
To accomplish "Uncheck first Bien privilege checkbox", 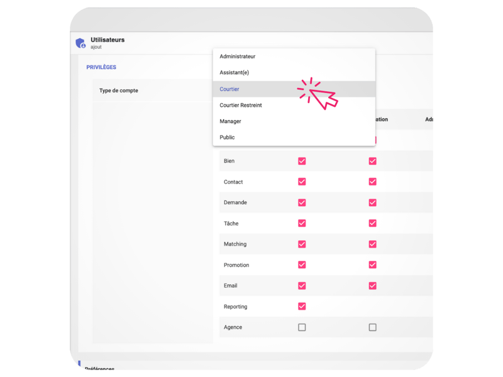I will (302, 161).
